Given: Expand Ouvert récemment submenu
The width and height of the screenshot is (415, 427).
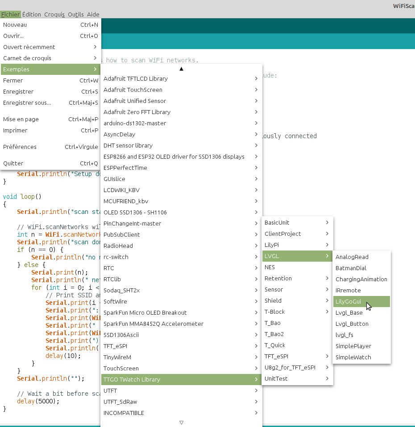Looking at the screenshot, I should point(51,47).
